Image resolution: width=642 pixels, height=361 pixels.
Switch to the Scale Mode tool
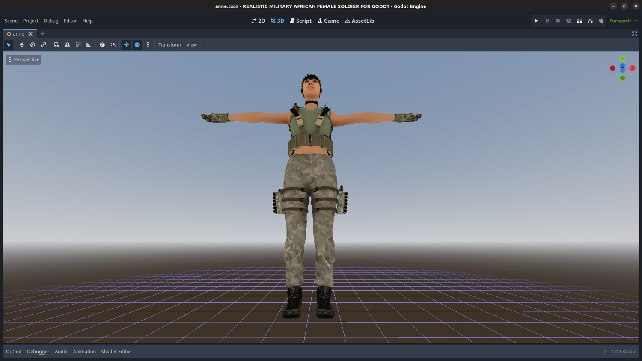(x=43, y=45)
